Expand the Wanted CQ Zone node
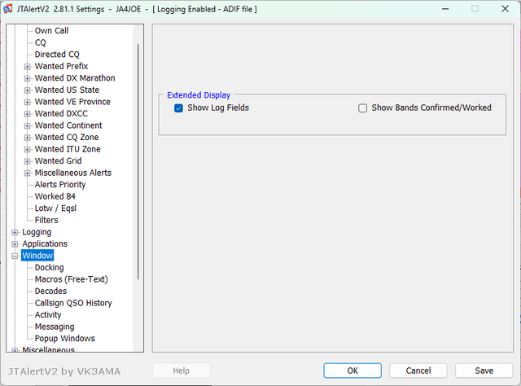The image size is (521, 386). (x=27, y=138)
